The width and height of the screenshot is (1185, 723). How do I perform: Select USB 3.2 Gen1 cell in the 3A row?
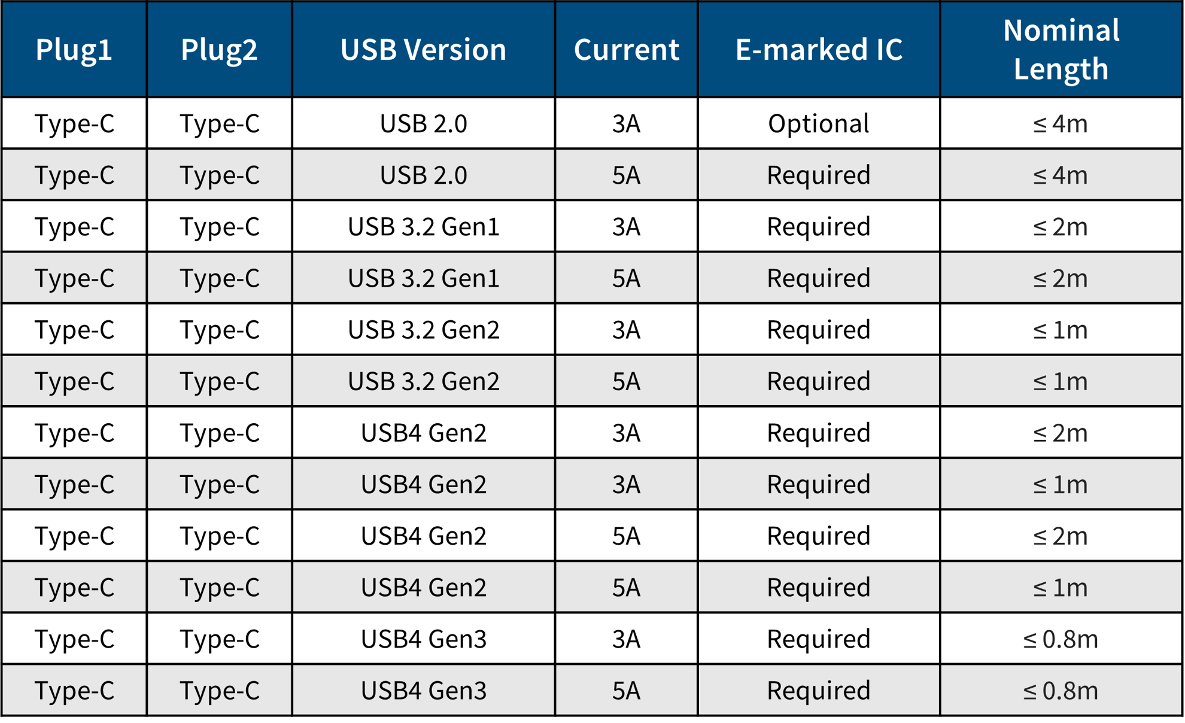423,226
